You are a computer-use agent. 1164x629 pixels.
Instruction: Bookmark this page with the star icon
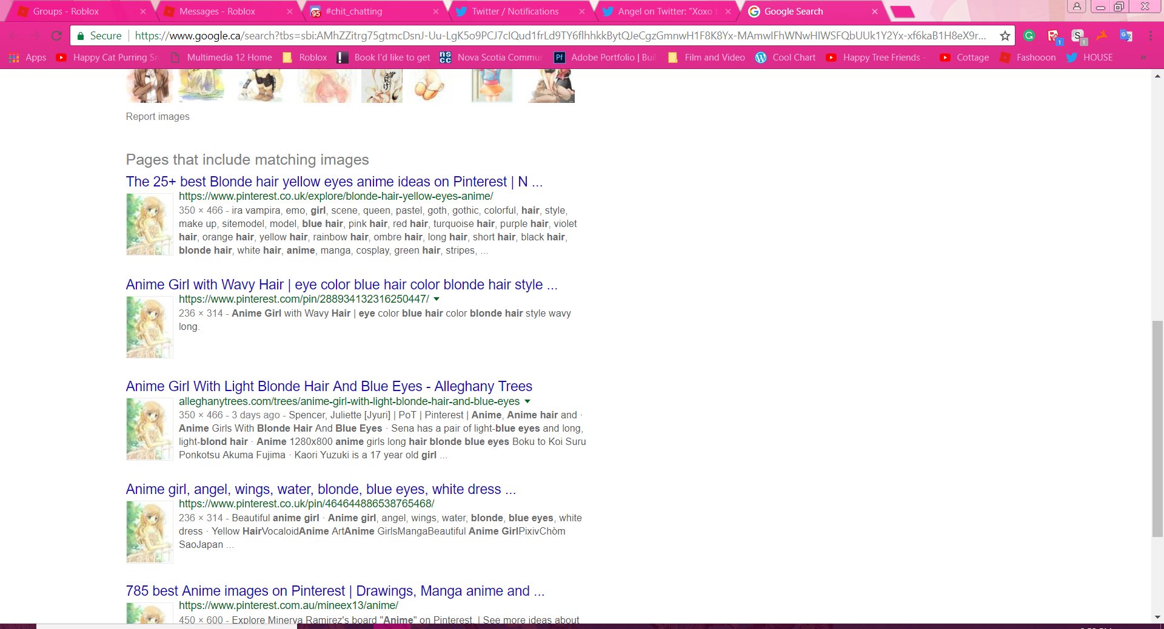[x=1005, y=36]
